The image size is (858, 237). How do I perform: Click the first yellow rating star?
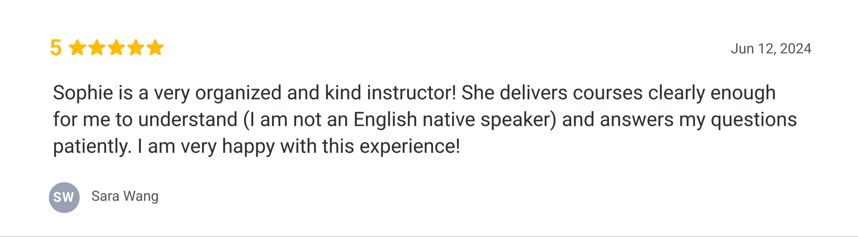tap(78, 48)
